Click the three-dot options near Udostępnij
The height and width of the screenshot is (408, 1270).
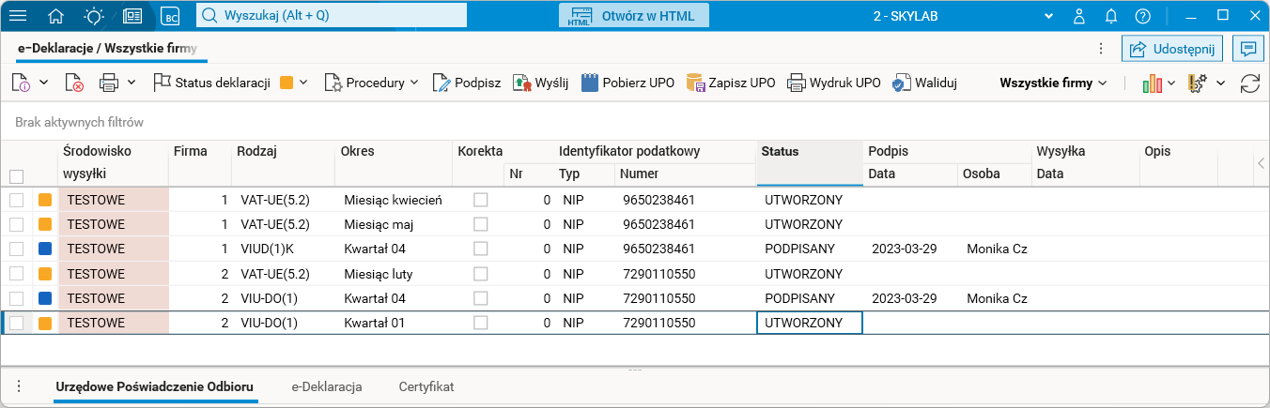pyautogui.click(x=1101, y=49)
